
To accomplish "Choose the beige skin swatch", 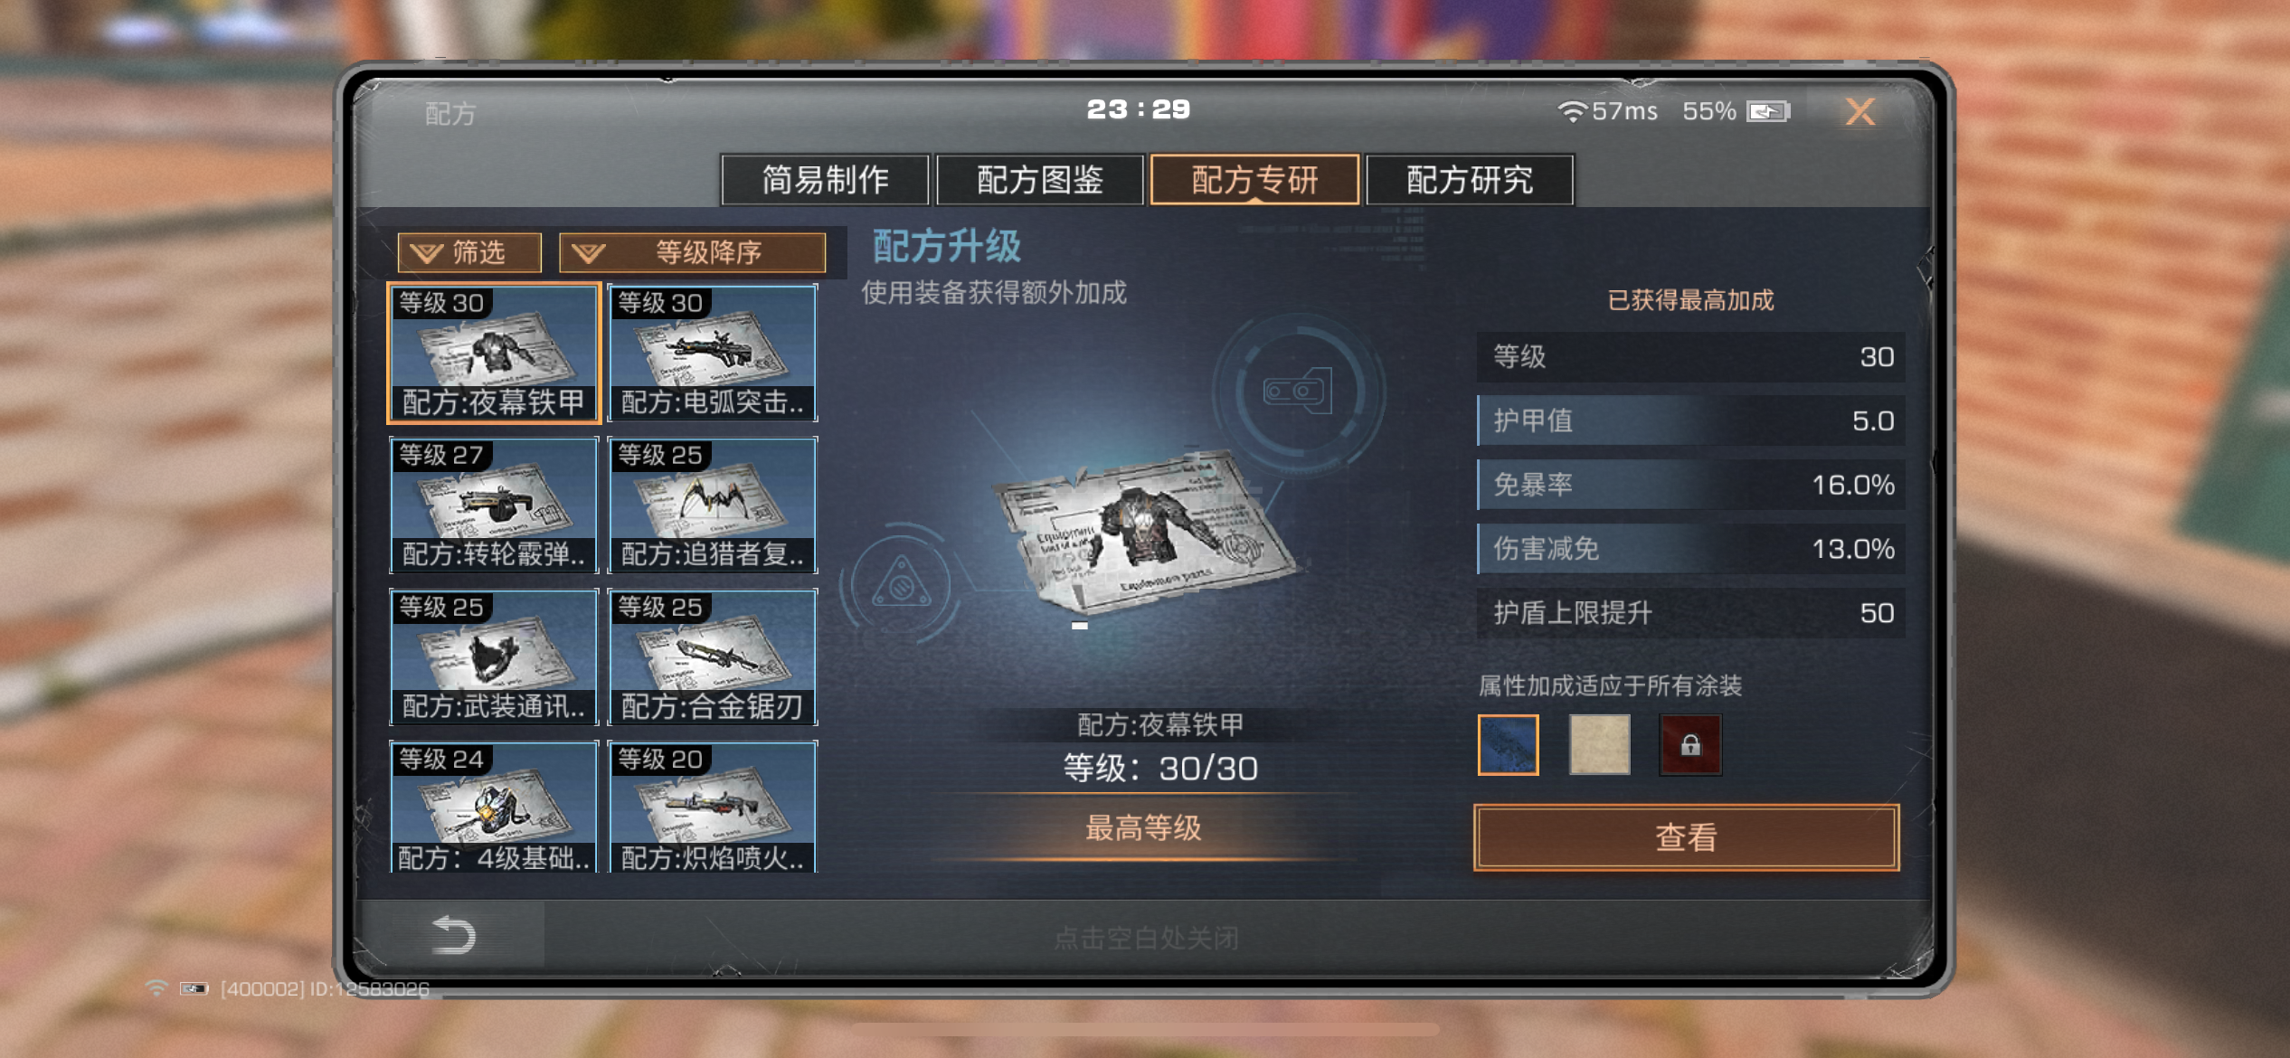I will point(1600,744).
